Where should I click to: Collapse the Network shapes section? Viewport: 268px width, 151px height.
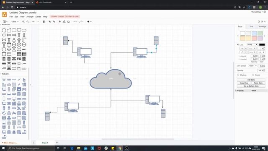(5, 74)
